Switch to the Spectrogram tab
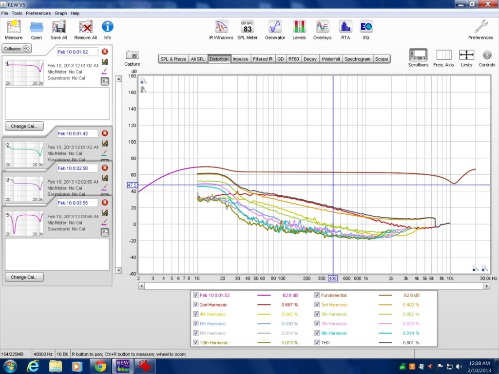Screen dimensions: 499x374 click(357, 59)
